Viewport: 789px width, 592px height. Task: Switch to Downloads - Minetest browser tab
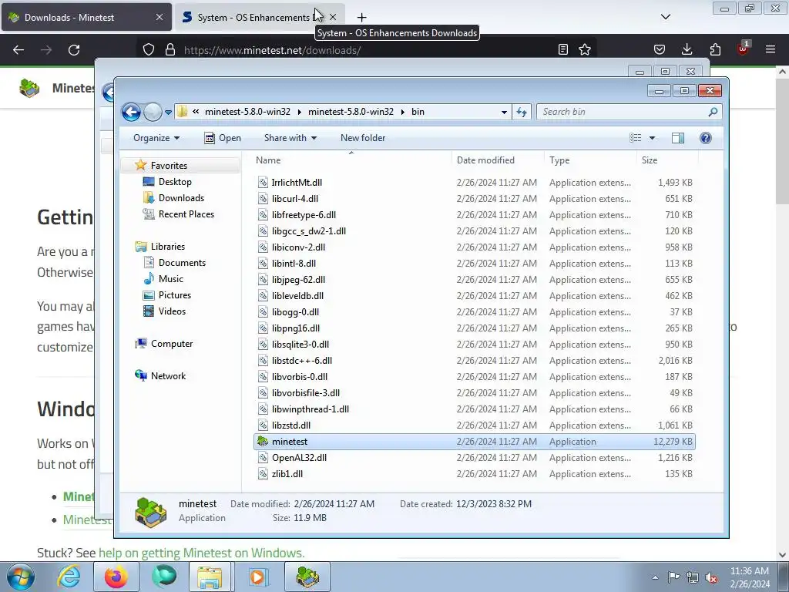(86, 17)
